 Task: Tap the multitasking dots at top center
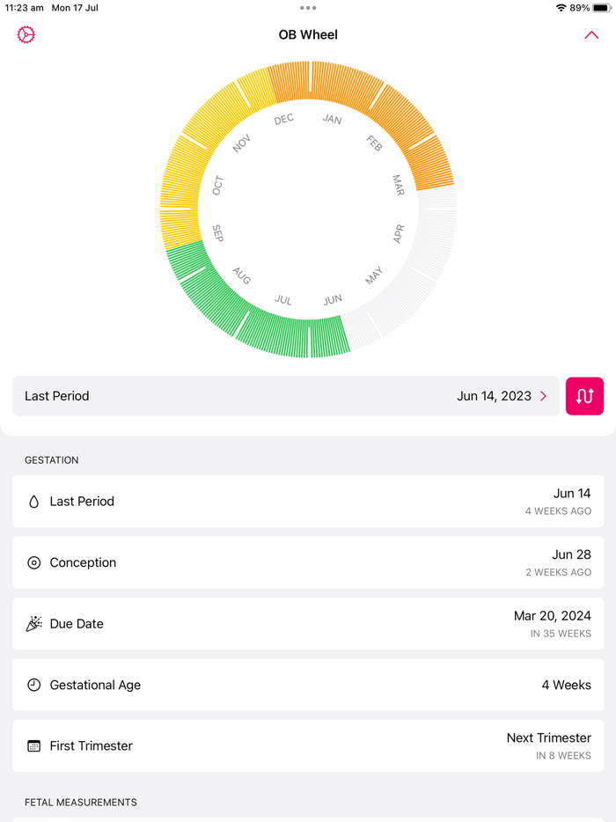click(x=308, y=9)
